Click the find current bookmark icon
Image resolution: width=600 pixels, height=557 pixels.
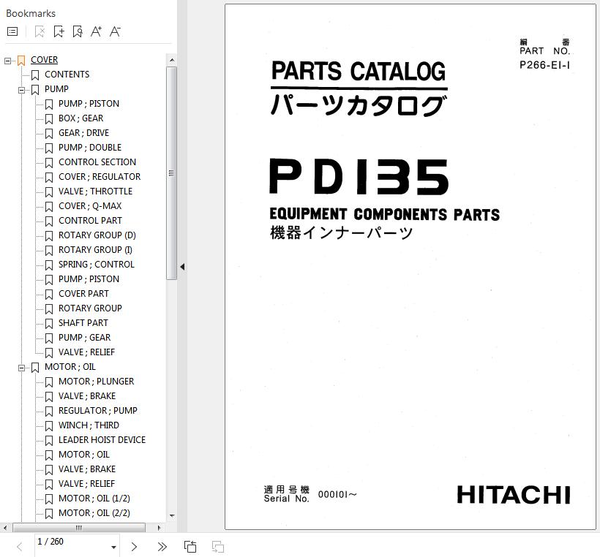(78, 31)
